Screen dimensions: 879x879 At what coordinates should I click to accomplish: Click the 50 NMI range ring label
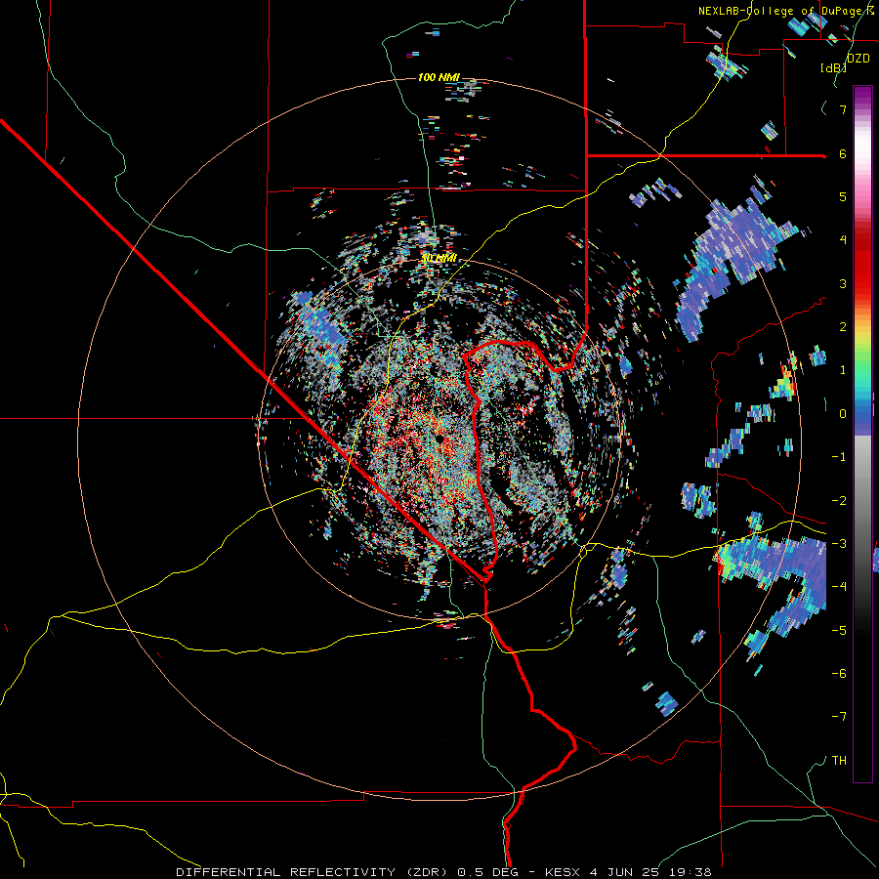439,258
